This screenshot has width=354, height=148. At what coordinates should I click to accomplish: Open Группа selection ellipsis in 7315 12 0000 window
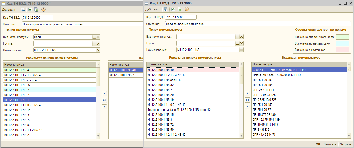94,43
